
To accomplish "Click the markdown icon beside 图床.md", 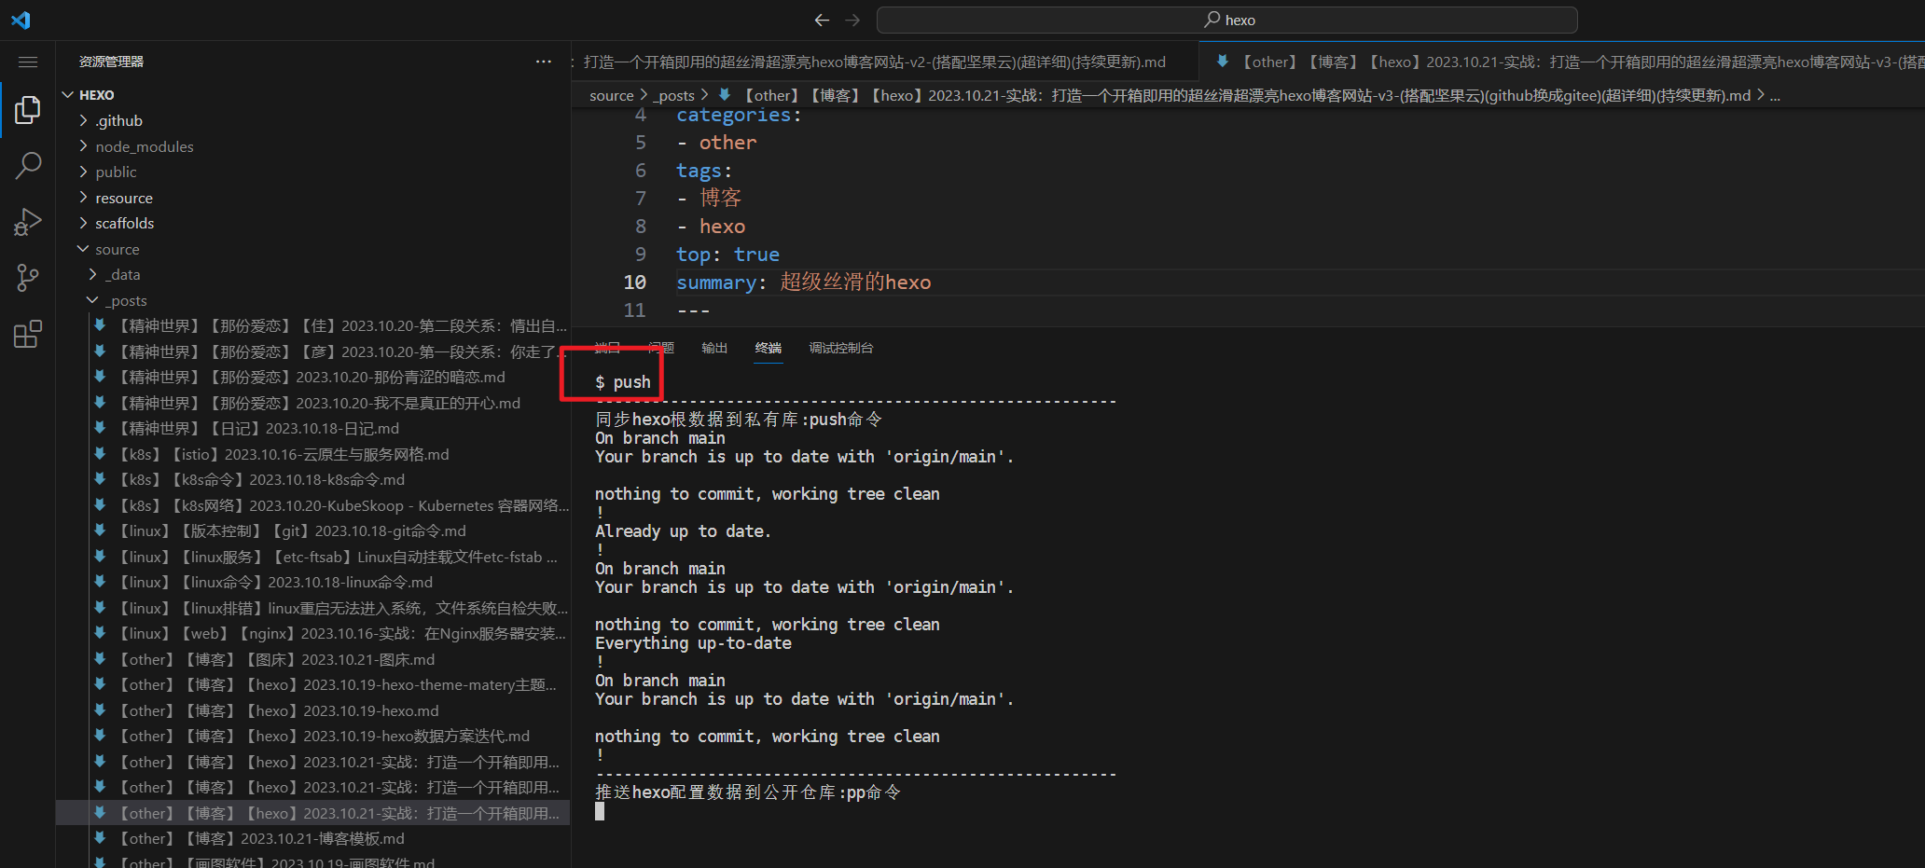I will pyautogui.click(x=100, y=659).
